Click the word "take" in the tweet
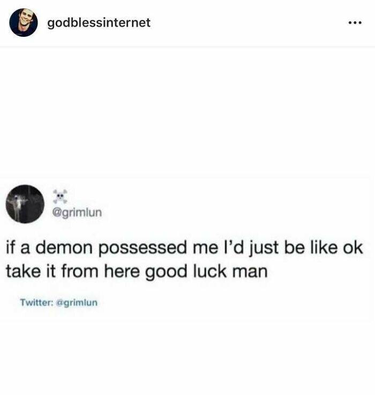Image resolution: width=375 pixels, height=395 pixels. [x=23, y=272]
